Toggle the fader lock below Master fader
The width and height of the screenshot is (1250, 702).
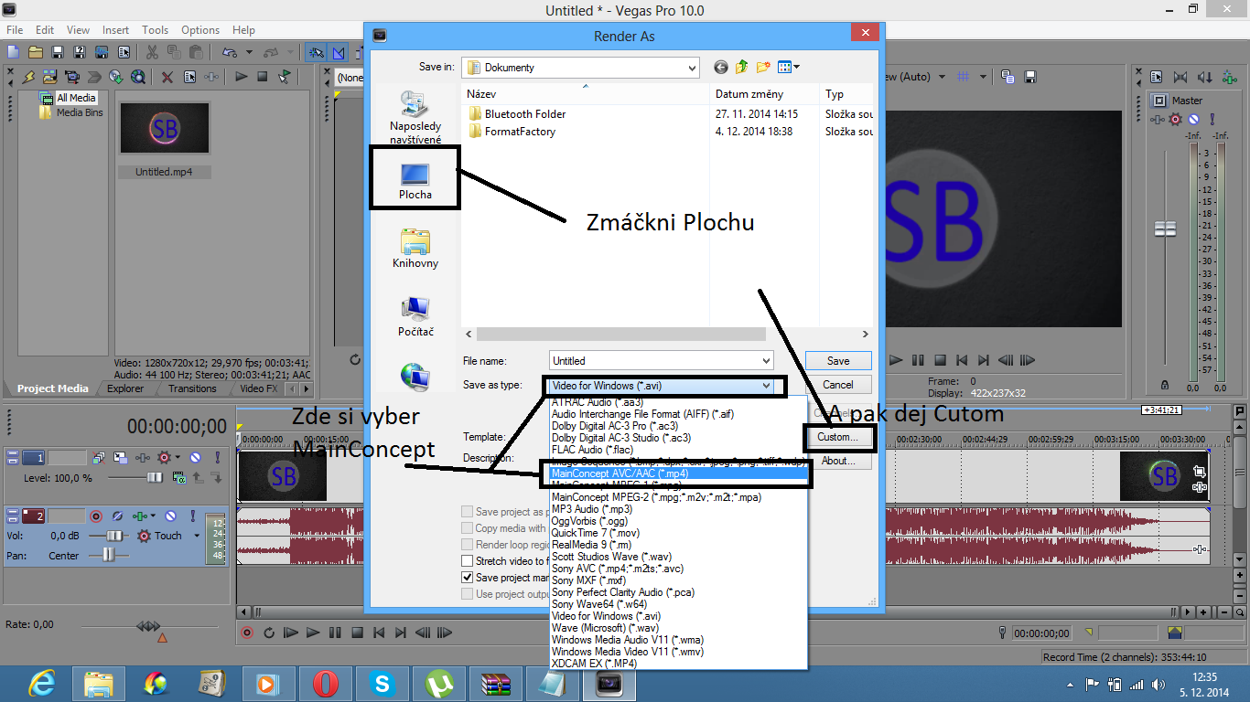click(x=1164, y=385)
